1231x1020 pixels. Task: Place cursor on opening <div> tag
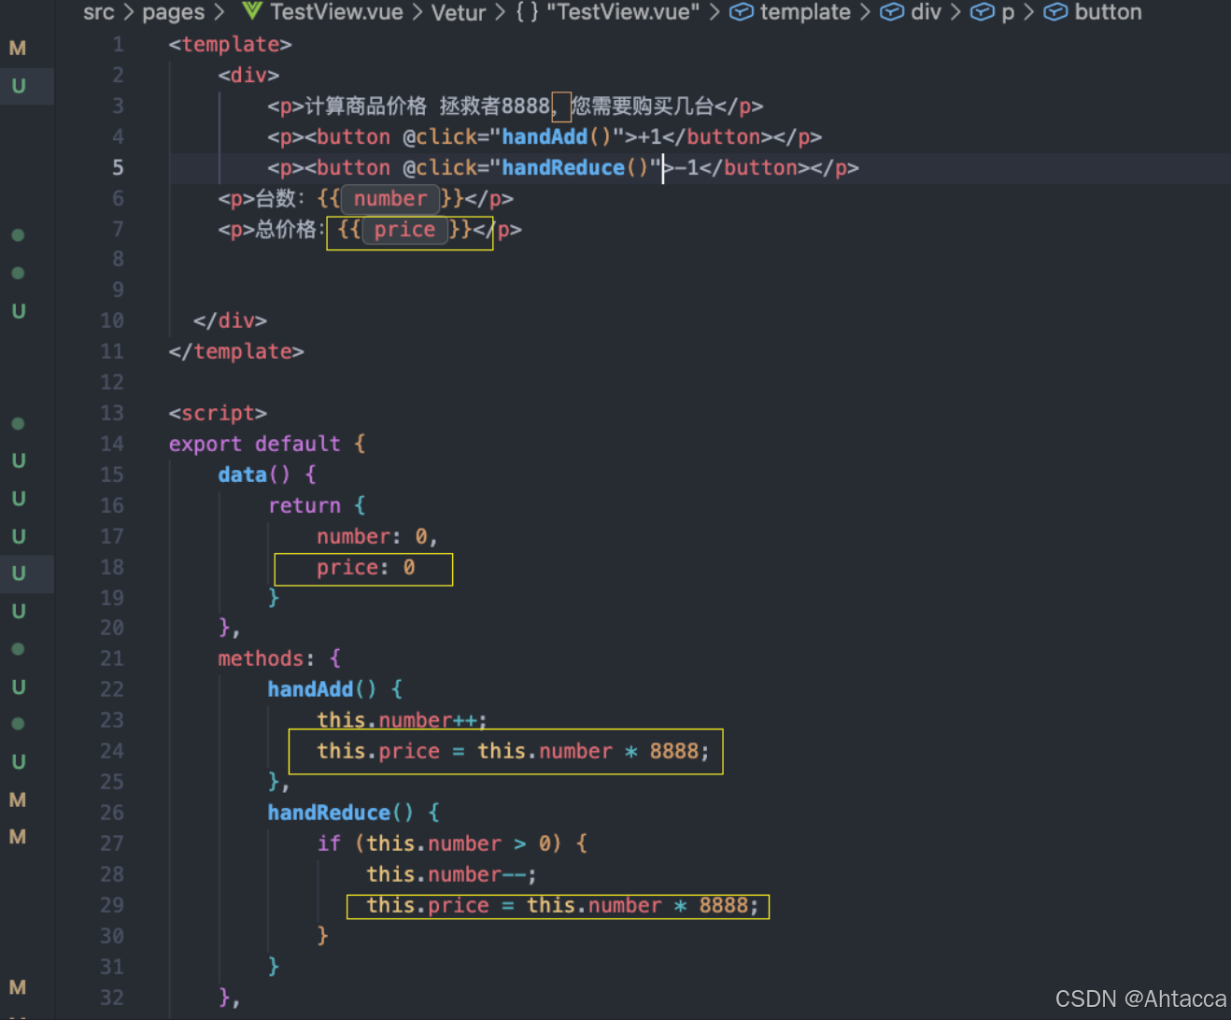[x=248, y=75]
